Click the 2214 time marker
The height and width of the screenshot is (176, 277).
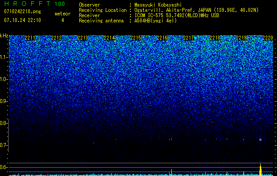109,38
